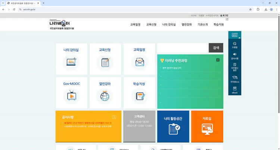This screenshot has height=150, width=280.
Task: Open the 교육신청 notepad icon tile
Action: [105, 59]
